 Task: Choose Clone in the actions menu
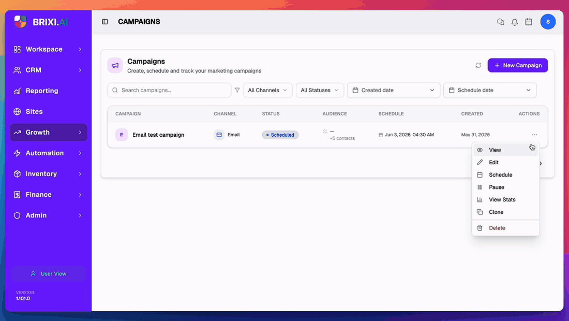[x=505, y=212]
